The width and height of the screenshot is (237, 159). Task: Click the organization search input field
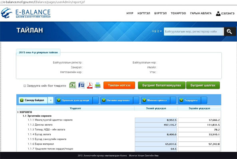tap(194, 32)
